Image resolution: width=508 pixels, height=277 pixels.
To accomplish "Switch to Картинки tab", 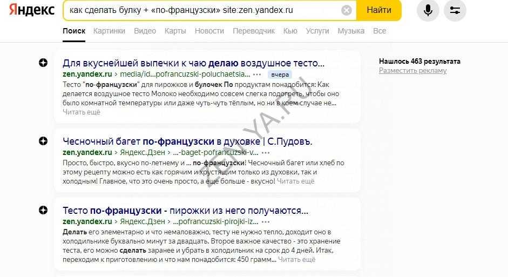I will [109, 31].
